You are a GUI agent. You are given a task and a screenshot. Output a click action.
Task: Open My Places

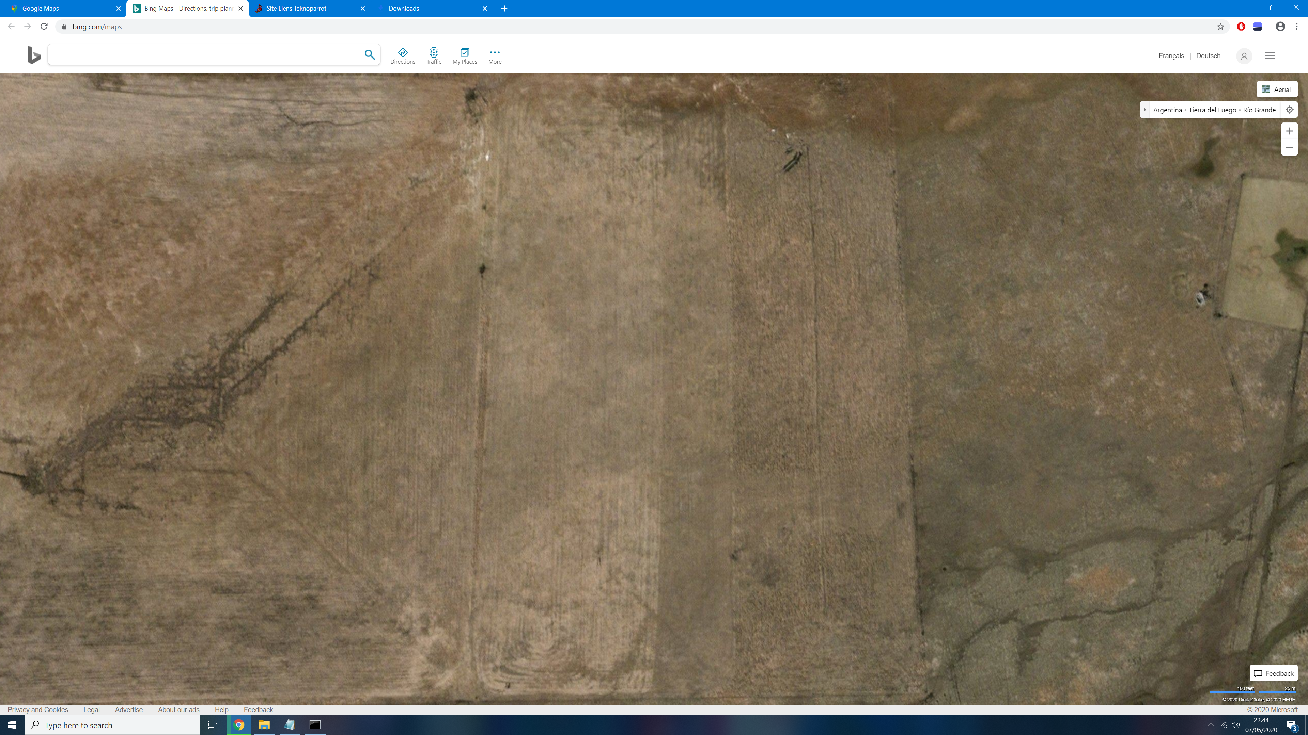465,56
